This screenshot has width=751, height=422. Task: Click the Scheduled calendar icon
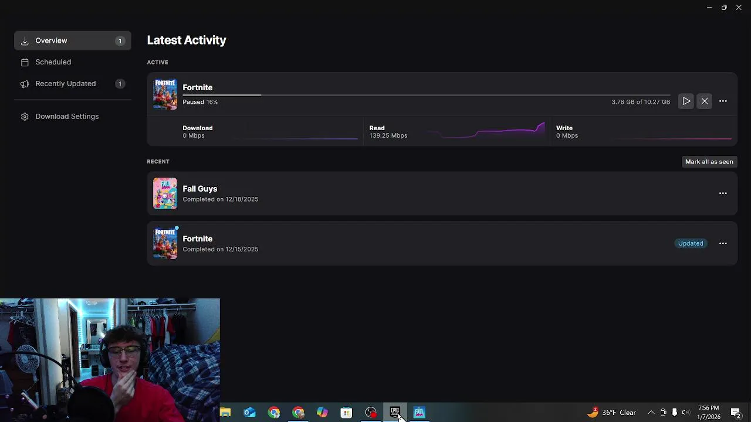click(x=25, y=62)
